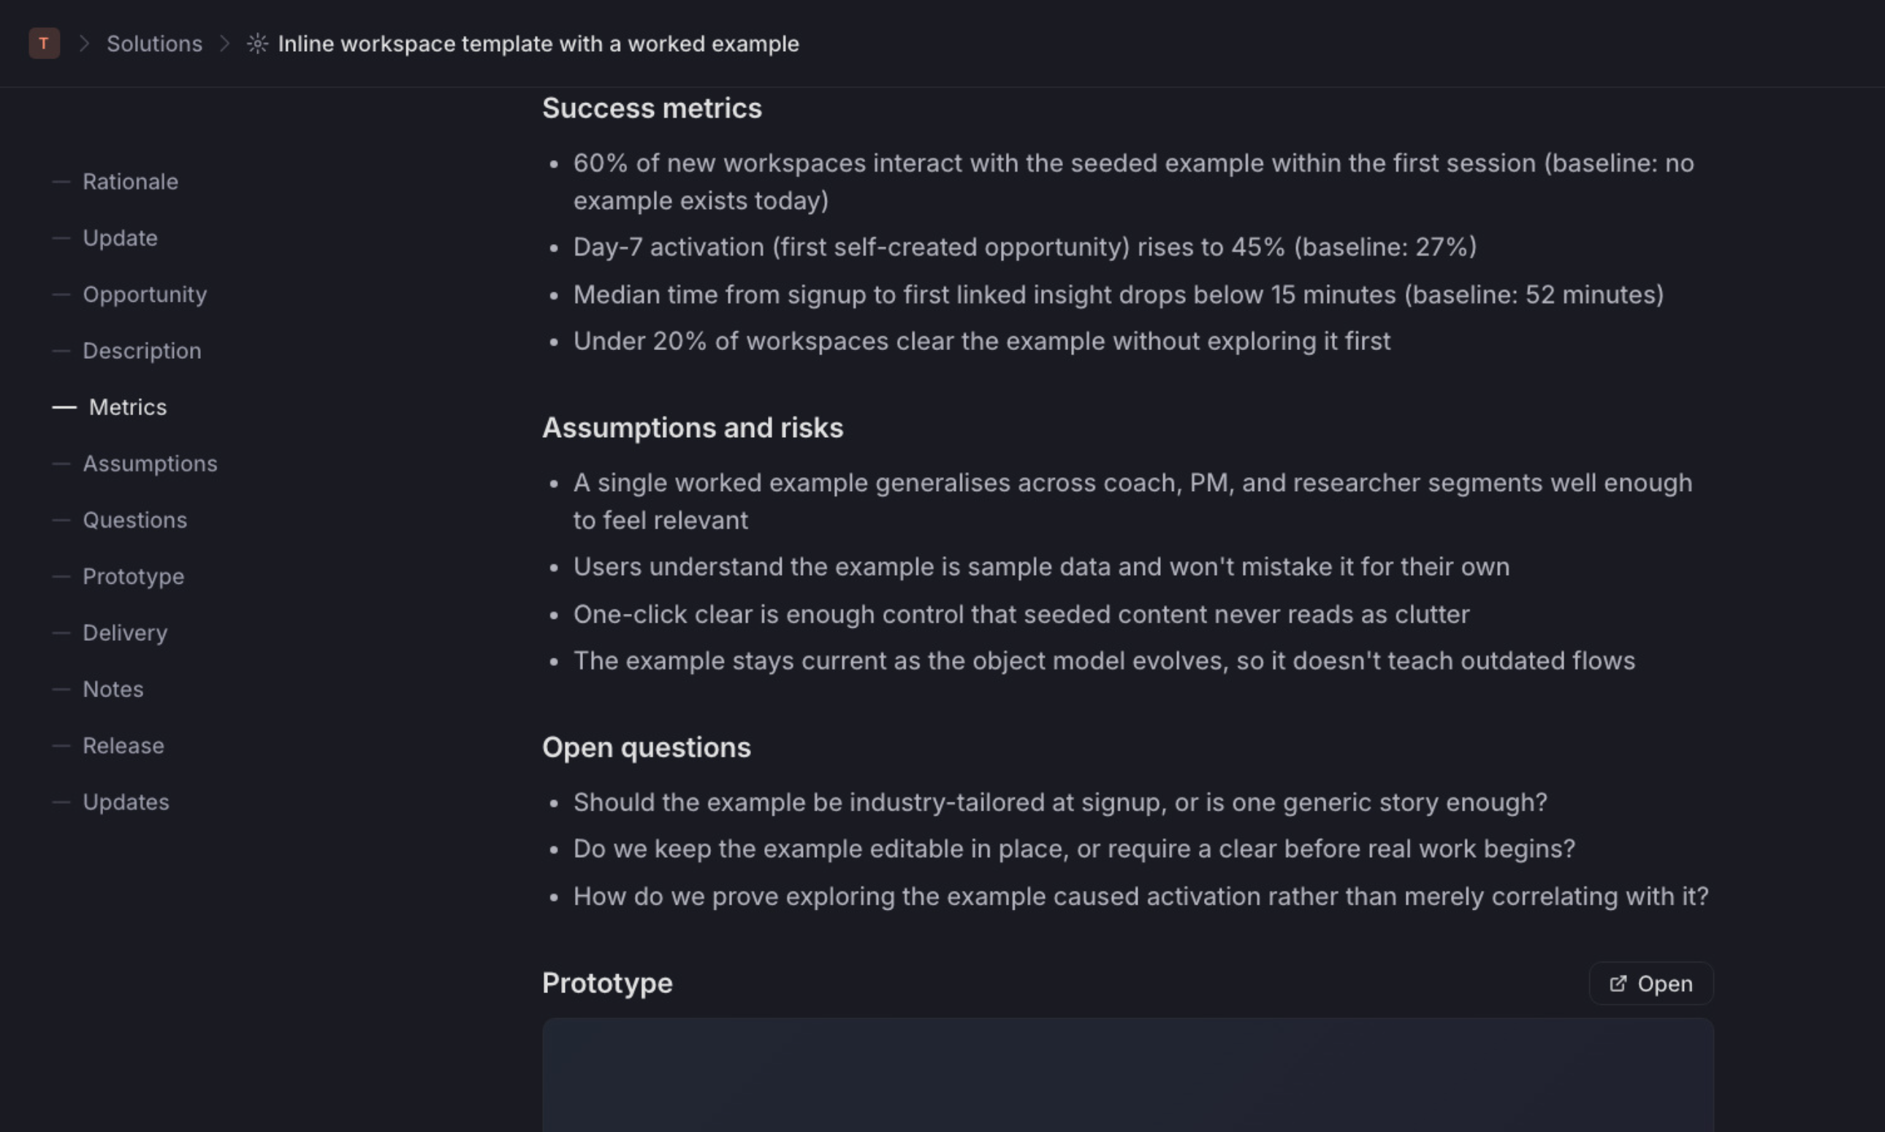Navigate to the Delivery section
Screen dimensions: 1885x1132
tap(125, 633)
